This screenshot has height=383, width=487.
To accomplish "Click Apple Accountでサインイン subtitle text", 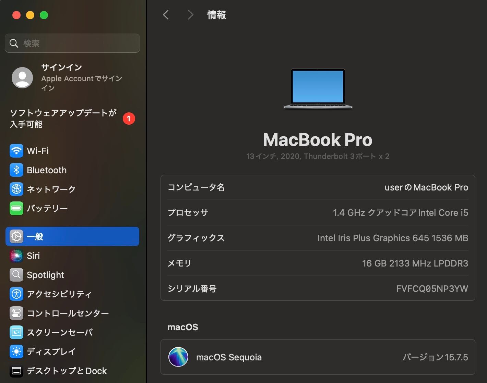I will [82, 83].
